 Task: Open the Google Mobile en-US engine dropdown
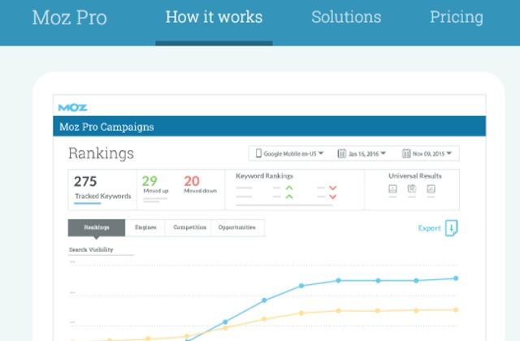[290, 153]
